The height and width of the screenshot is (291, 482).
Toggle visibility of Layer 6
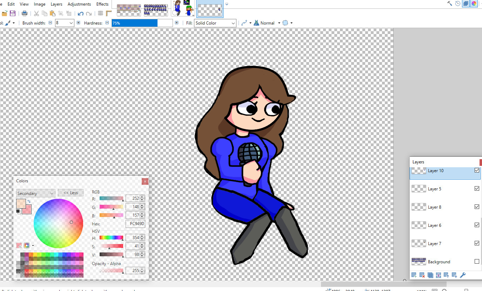tap(477, 225)
